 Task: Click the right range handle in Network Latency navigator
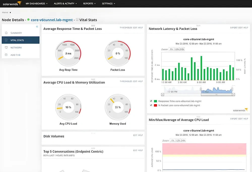pyautogui.click(x=232, y=89)
